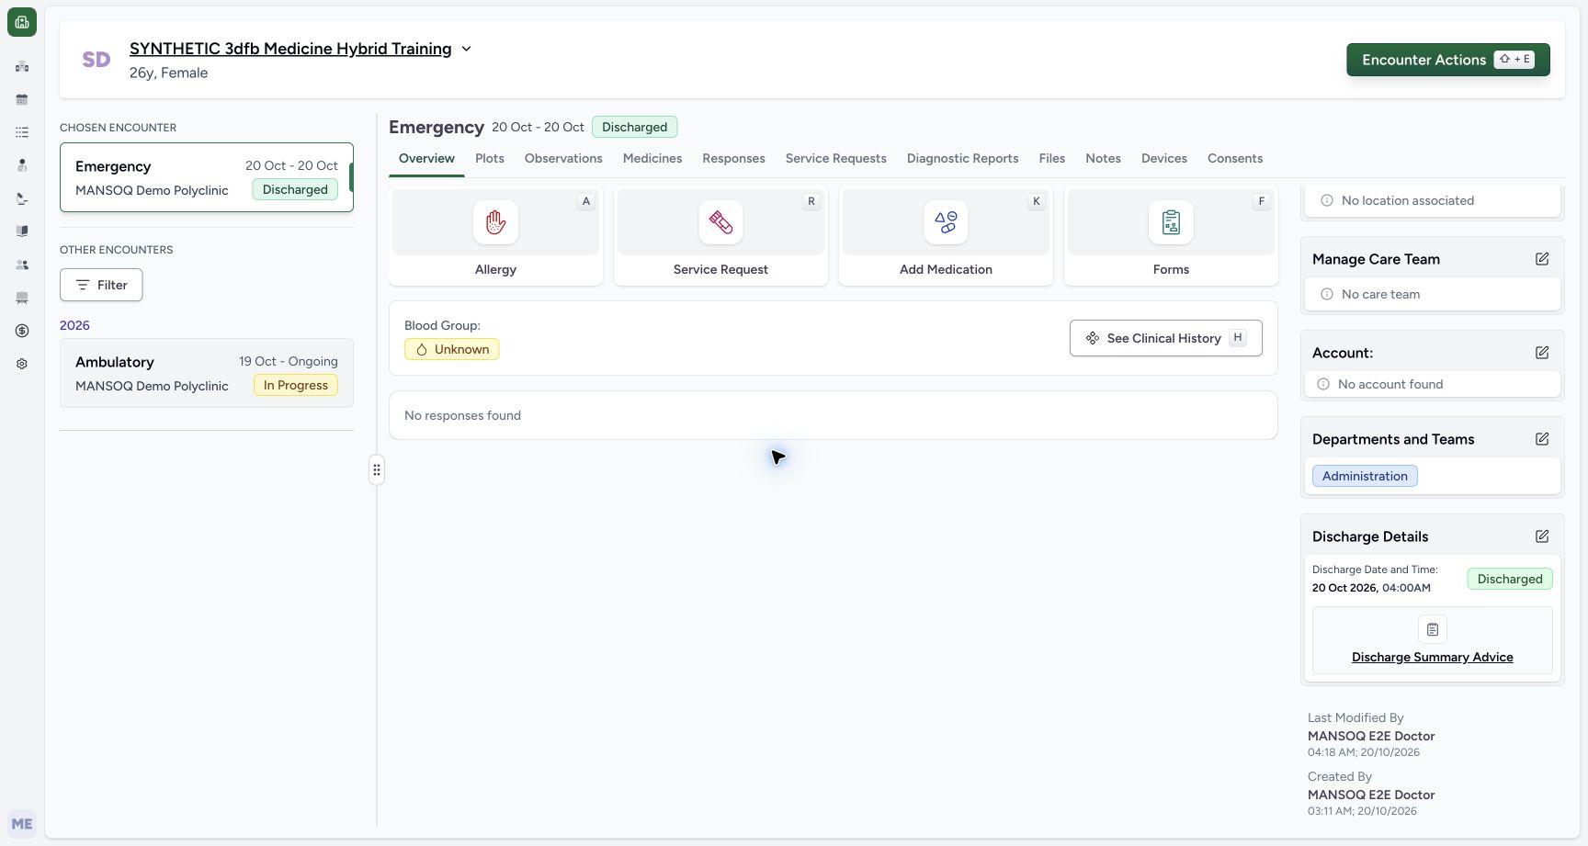
Task: Click the panel resize grip handle
Action: pos(377,470)
